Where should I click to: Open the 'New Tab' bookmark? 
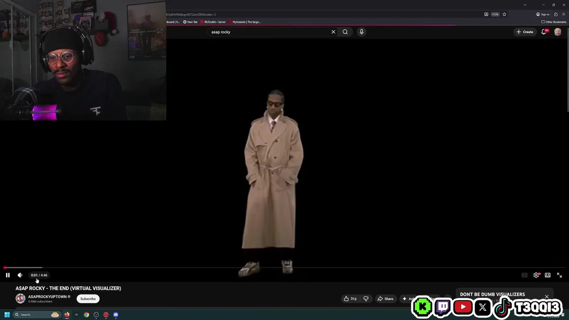pyautogui.click(x=190, y=22)
